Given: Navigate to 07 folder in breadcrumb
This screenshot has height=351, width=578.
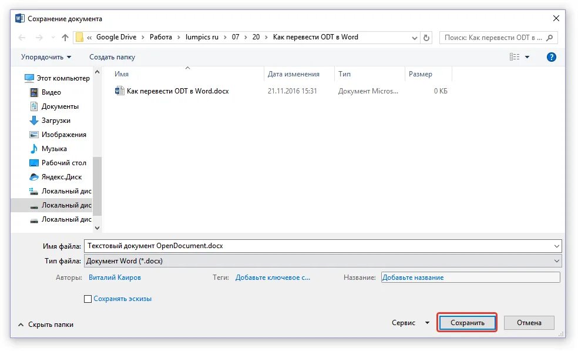Looking at the screenshot, I should [236, 37].
